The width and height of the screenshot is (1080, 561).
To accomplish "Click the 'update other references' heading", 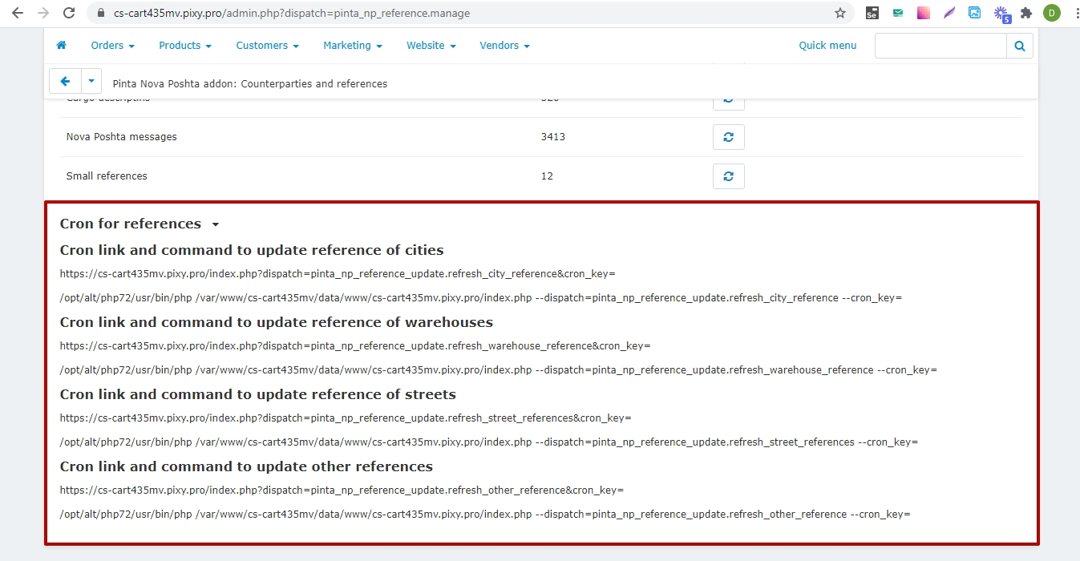I will pyautogui.click(x=246, y=466).
